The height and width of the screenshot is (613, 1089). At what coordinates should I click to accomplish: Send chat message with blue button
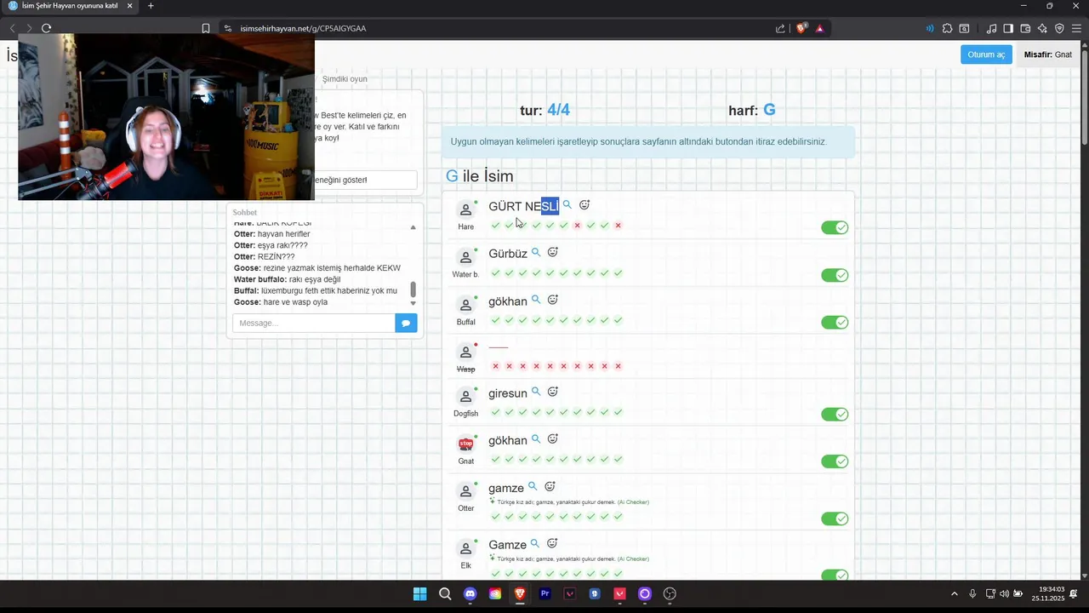click(406, 323)
